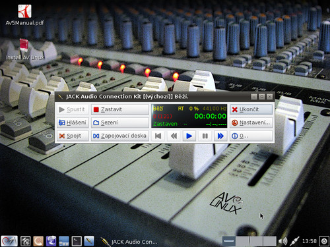Open the Hlášení messages window
330x247 pixels.
click(73, 123)
